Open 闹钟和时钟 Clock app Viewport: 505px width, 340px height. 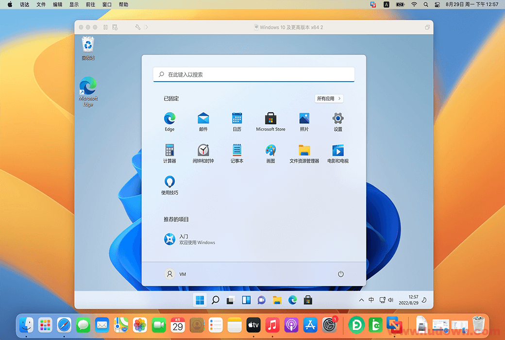point(203,153)
